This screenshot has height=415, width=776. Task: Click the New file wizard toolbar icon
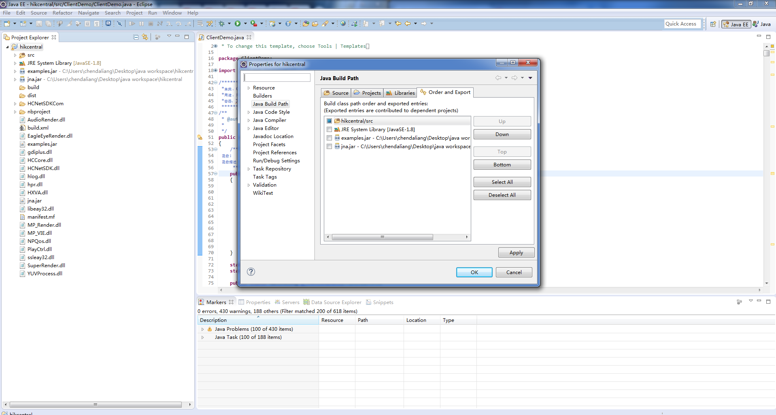click(7, 23)
